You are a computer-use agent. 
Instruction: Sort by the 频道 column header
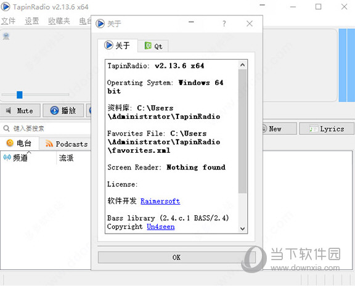click(x=28, y=158)
